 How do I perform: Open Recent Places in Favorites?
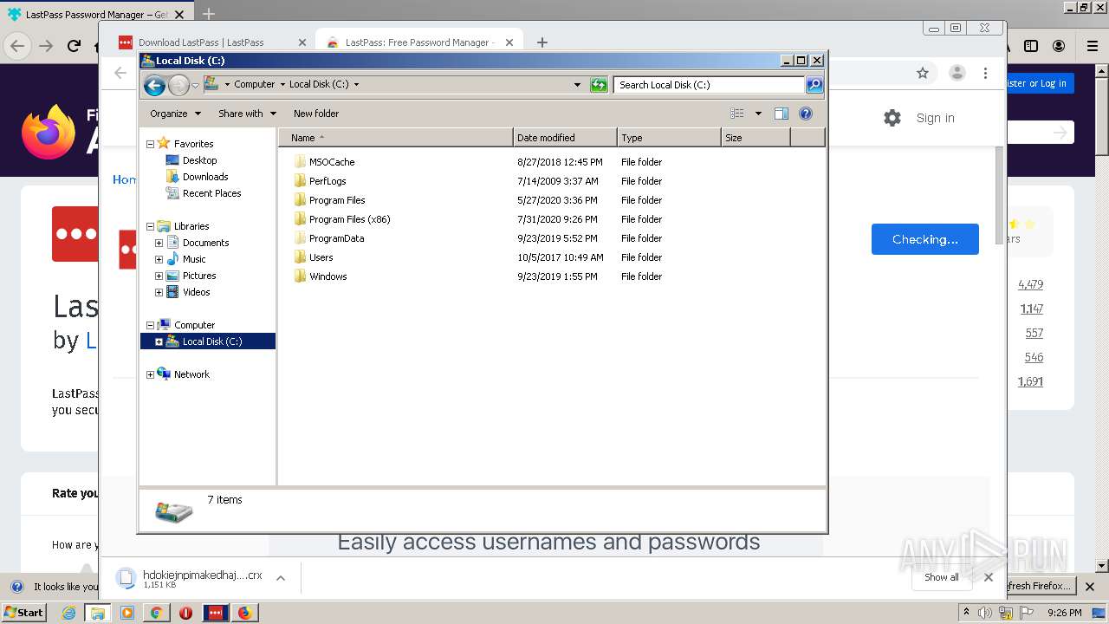tap(211, 193)
